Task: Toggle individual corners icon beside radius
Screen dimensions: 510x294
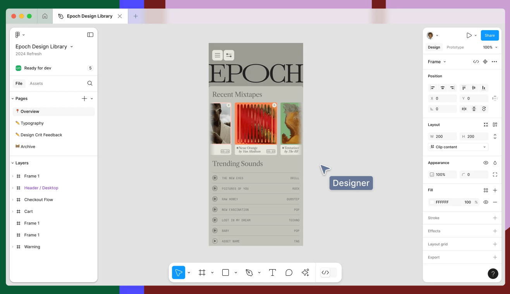Action: click(495, 174)
